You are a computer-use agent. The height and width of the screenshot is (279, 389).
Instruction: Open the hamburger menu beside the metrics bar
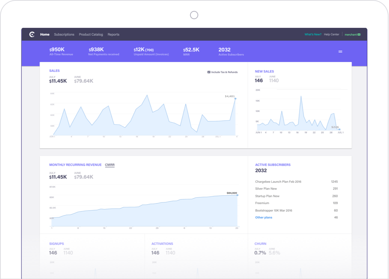click(x=340, y=51)
